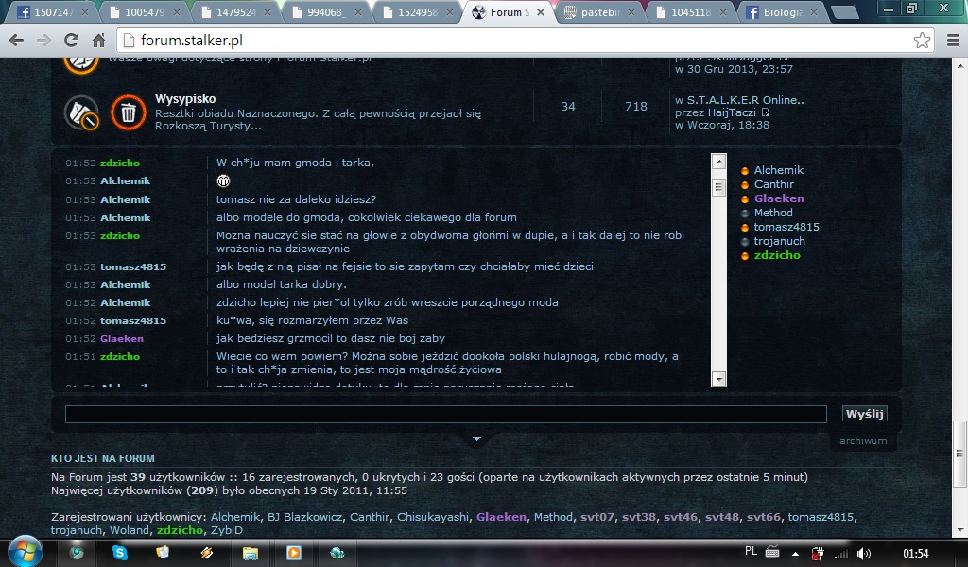
Task: Click the orange trash bin Wysypisko icon
Action: tap(128, 112)
